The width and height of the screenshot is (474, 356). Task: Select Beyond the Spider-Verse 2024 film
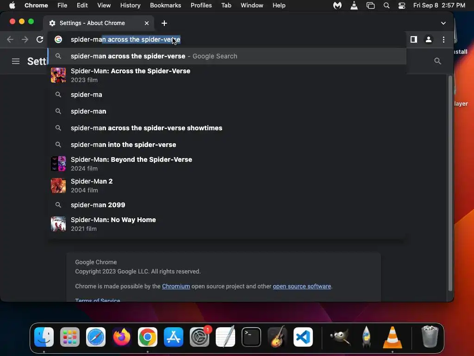(x=227, y=164)
